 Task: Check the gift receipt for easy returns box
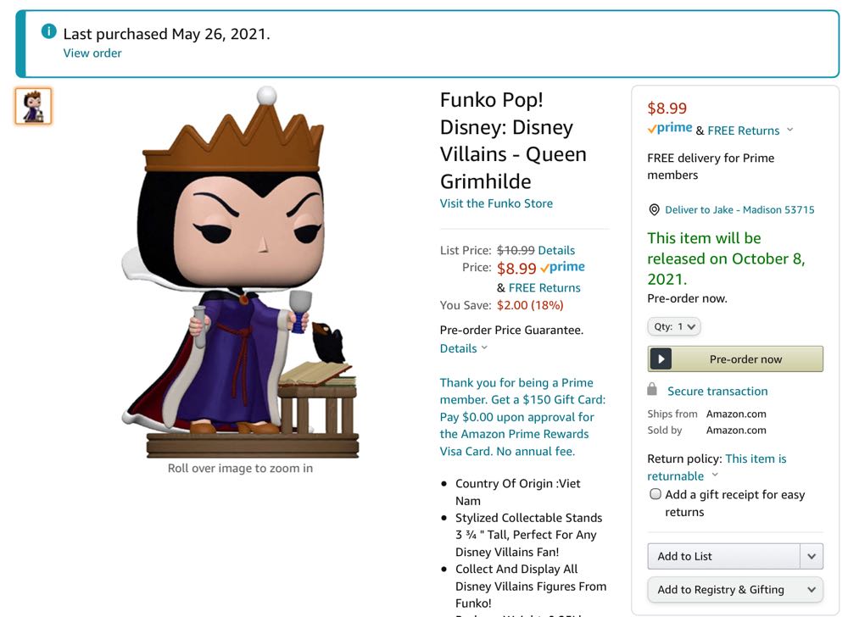click(x=655, y=493)
